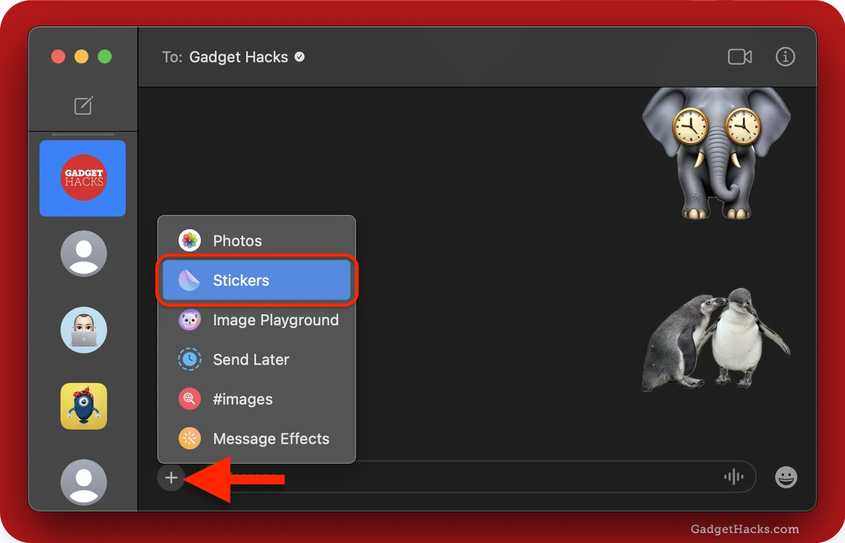Open conversation details info button
The height and width of the screenshot is (543, 845).
point(785,56)
